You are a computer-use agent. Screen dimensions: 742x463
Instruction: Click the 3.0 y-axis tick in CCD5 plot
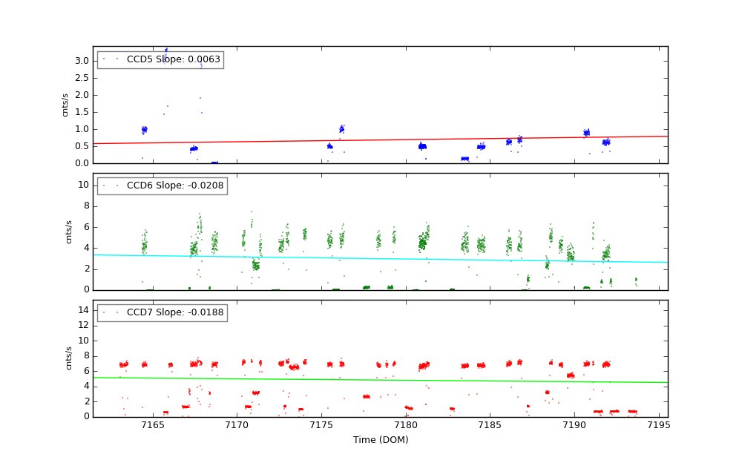pyautogui.click(x=82, y=61)
